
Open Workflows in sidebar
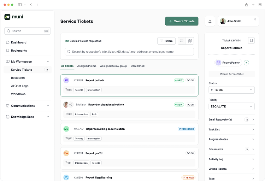(x=18, y=94)
